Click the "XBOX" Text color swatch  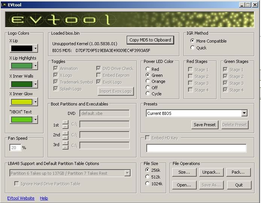coord(21,119)
